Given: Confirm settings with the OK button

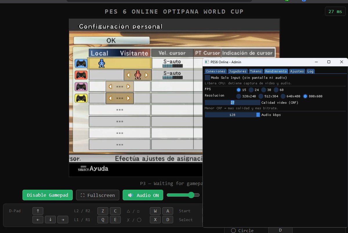Looking at the screenshot, I should [111, 41].
